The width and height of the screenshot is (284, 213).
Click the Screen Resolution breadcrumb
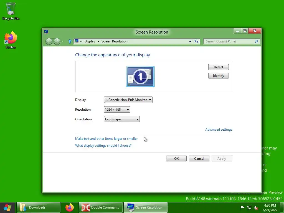coord(114,41)
